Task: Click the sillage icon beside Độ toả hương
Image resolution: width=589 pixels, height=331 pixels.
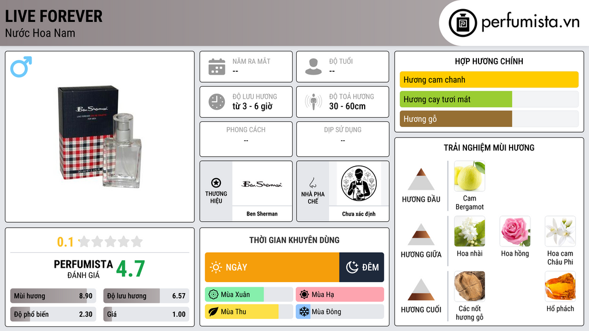Action: pyautogui.click(x=313, y=102)
